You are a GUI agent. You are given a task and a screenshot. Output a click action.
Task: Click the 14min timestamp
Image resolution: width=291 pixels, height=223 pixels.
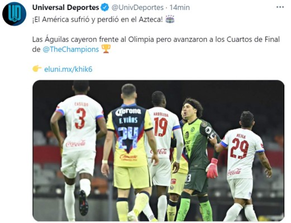tap(180, 8)
